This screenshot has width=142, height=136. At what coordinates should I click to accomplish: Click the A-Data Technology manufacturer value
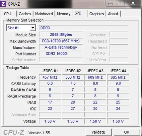[61, 47]
